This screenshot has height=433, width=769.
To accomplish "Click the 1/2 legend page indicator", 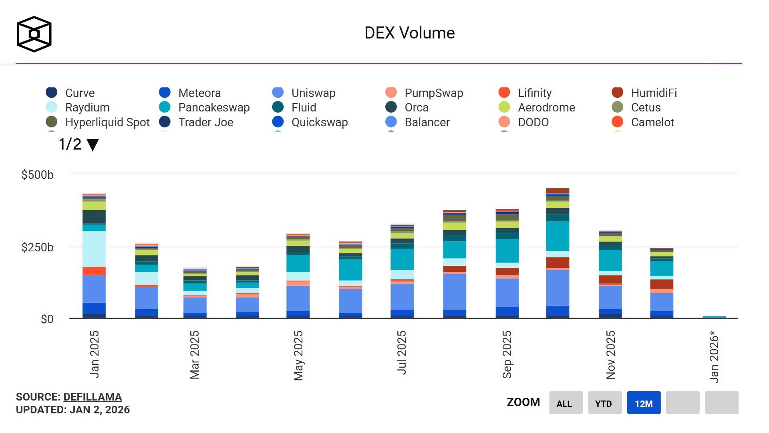I will click(x=70, y=144).
